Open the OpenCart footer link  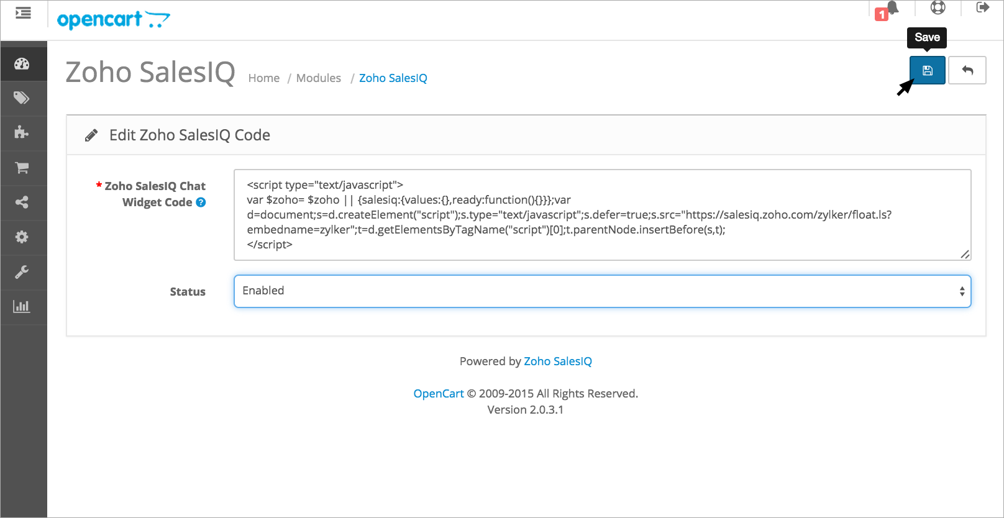439,394
